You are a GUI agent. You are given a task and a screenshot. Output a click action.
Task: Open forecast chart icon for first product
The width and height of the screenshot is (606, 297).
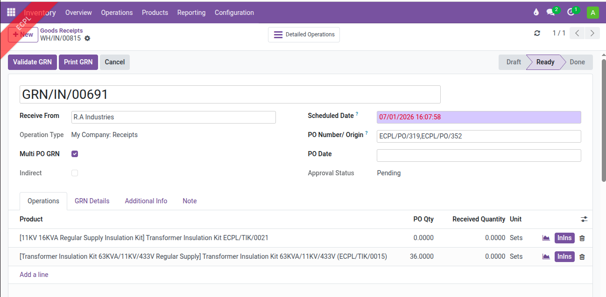coord(546,238)
